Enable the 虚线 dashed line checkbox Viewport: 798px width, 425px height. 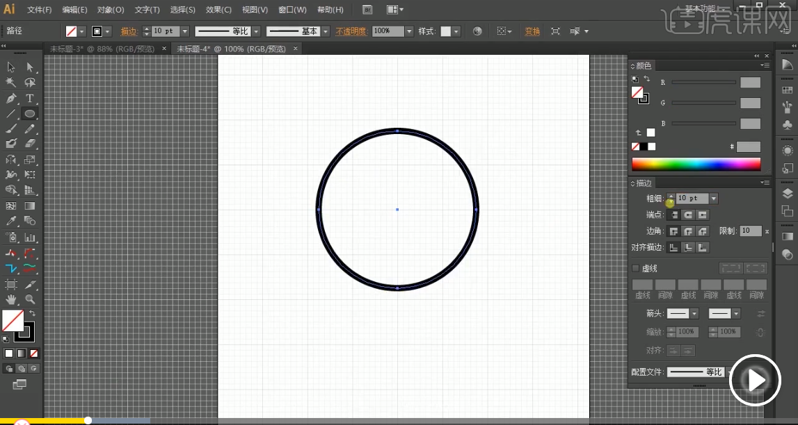click(x=635, y=268)
